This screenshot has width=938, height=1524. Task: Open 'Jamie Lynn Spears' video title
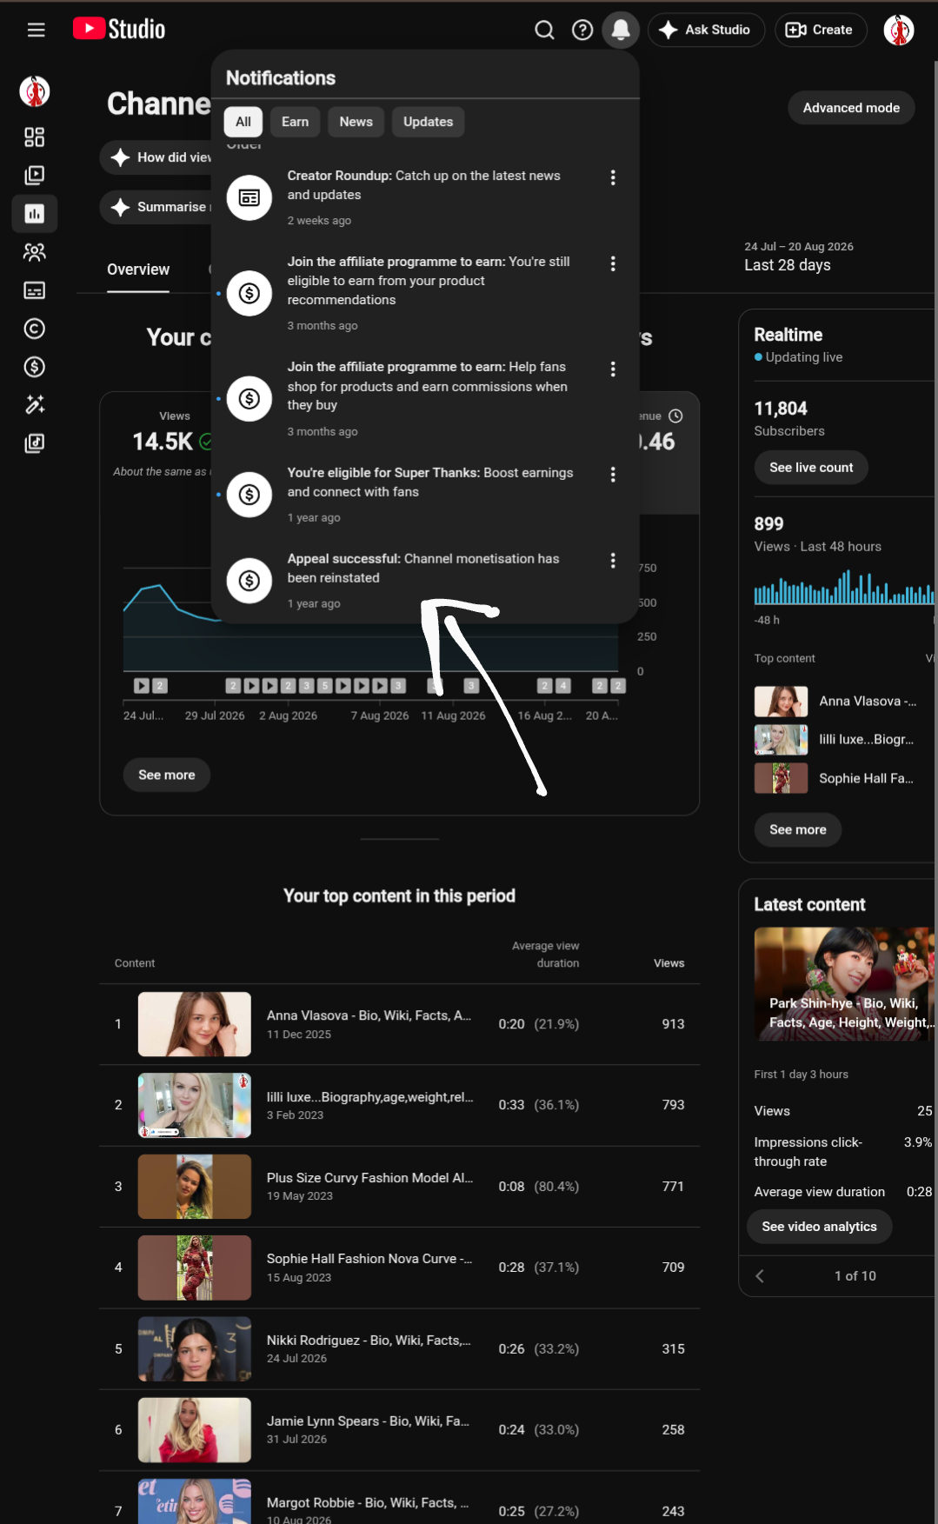(x=368, y=1421)
